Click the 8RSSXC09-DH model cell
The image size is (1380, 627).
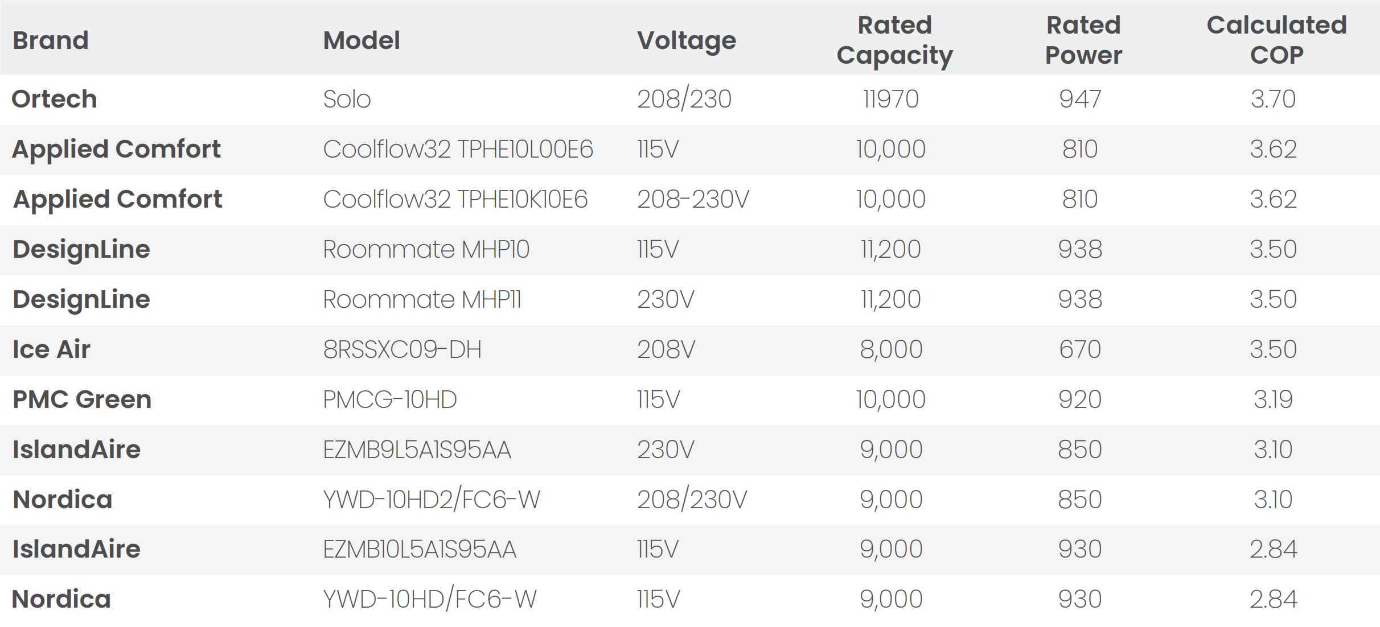(402, 349)
